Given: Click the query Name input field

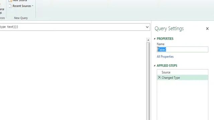Looking at the screenshot, I should 183,49.
